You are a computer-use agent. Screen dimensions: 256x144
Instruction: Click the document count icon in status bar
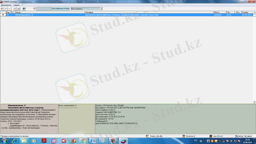(211, 136)
